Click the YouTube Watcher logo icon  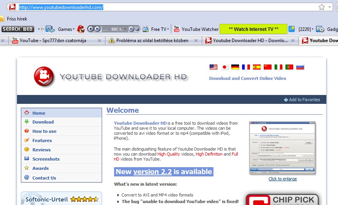tap(177, 29)
